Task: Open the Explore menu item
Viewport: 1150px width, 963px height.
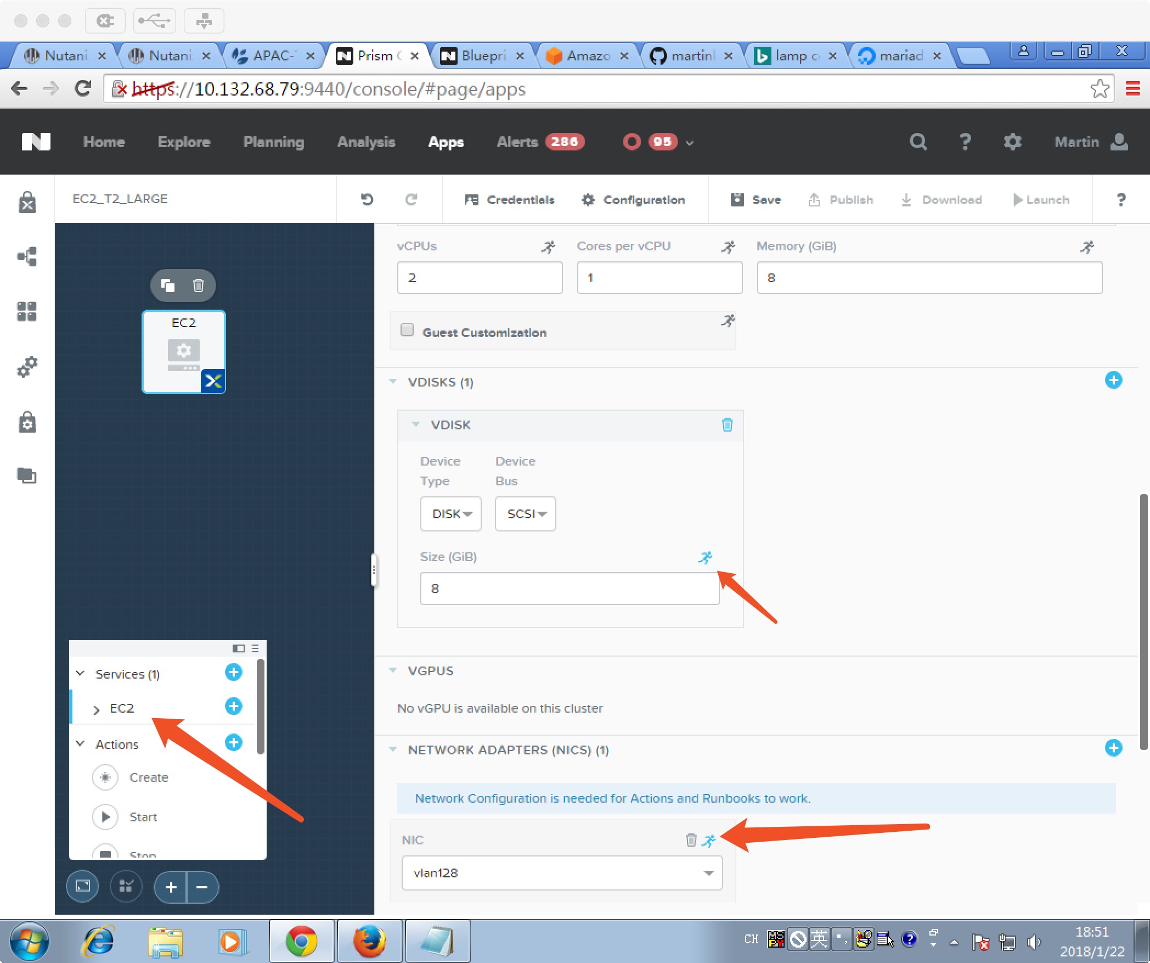Action: click(x=184, y=142)
